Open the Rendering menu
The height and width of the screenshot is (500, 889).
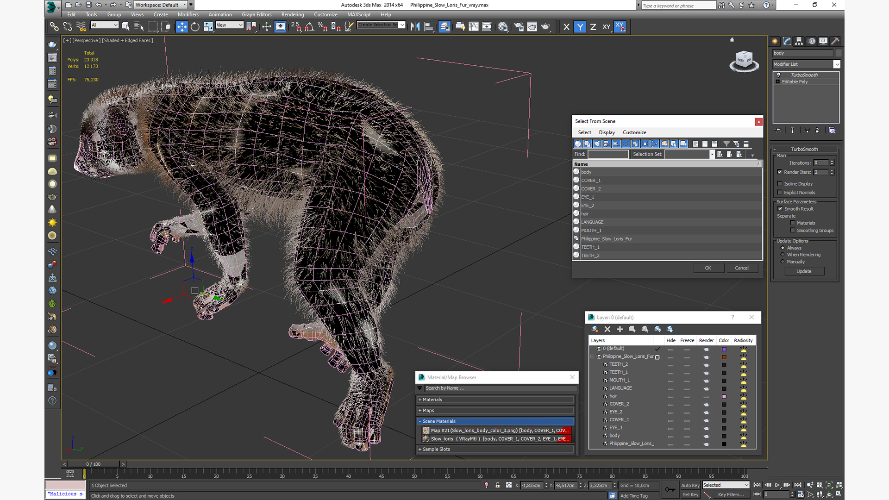coord(293,14)
